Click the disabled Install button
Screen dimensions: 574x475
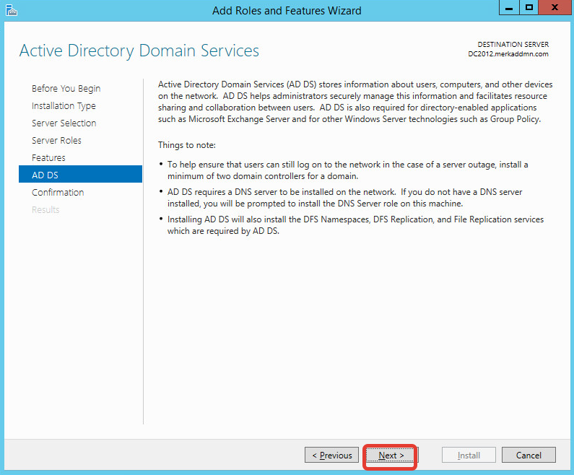(x=469, y=455)
